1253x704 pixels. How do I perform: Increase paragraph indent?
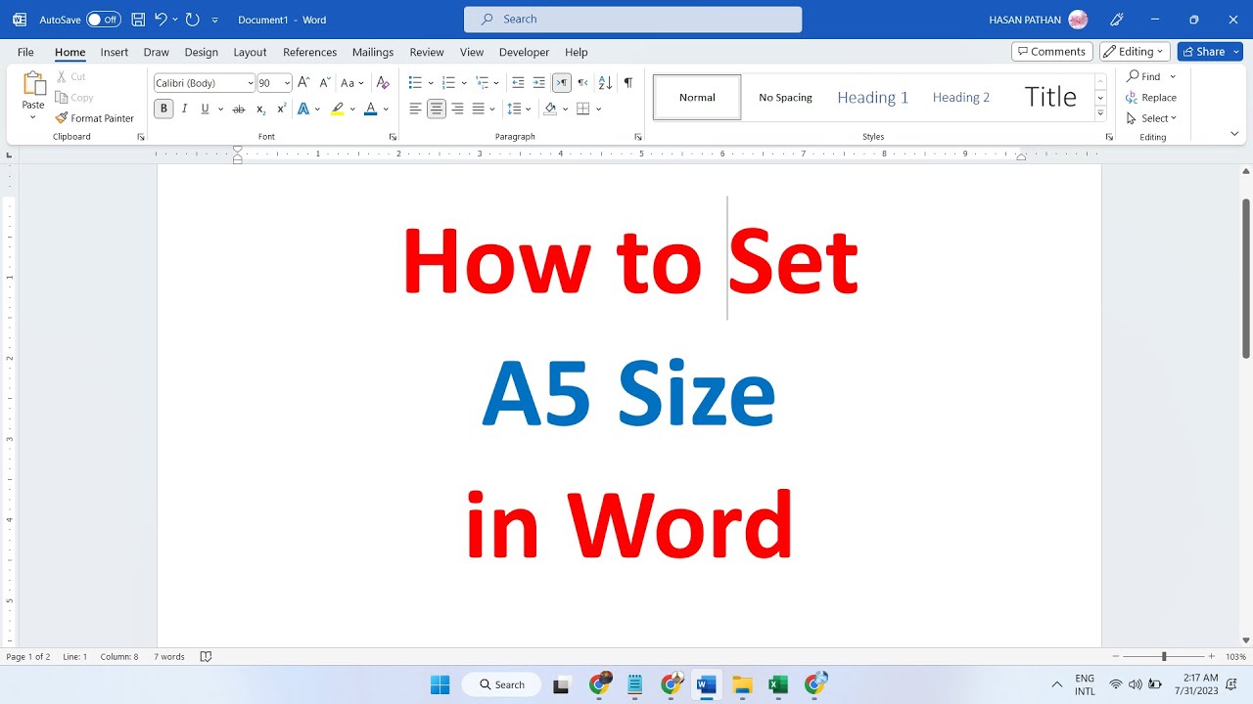tap(539, 83)
